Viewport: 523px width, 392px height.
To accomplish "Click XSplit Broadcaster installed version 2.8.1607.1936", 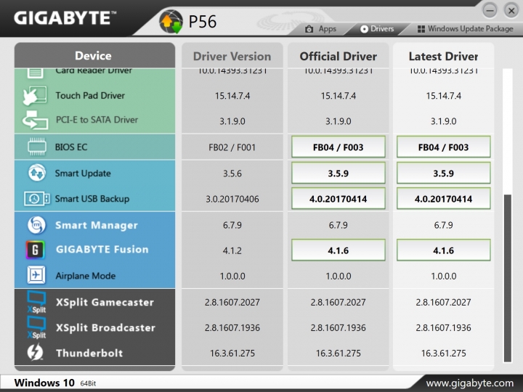I will coord(232,327).
